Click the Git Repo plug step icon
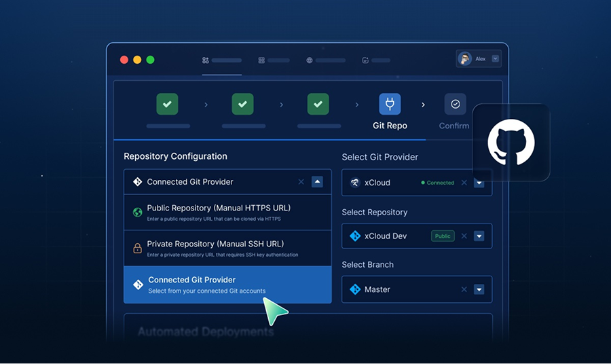Screen dimensions: 611x364 tap(390, 105)
